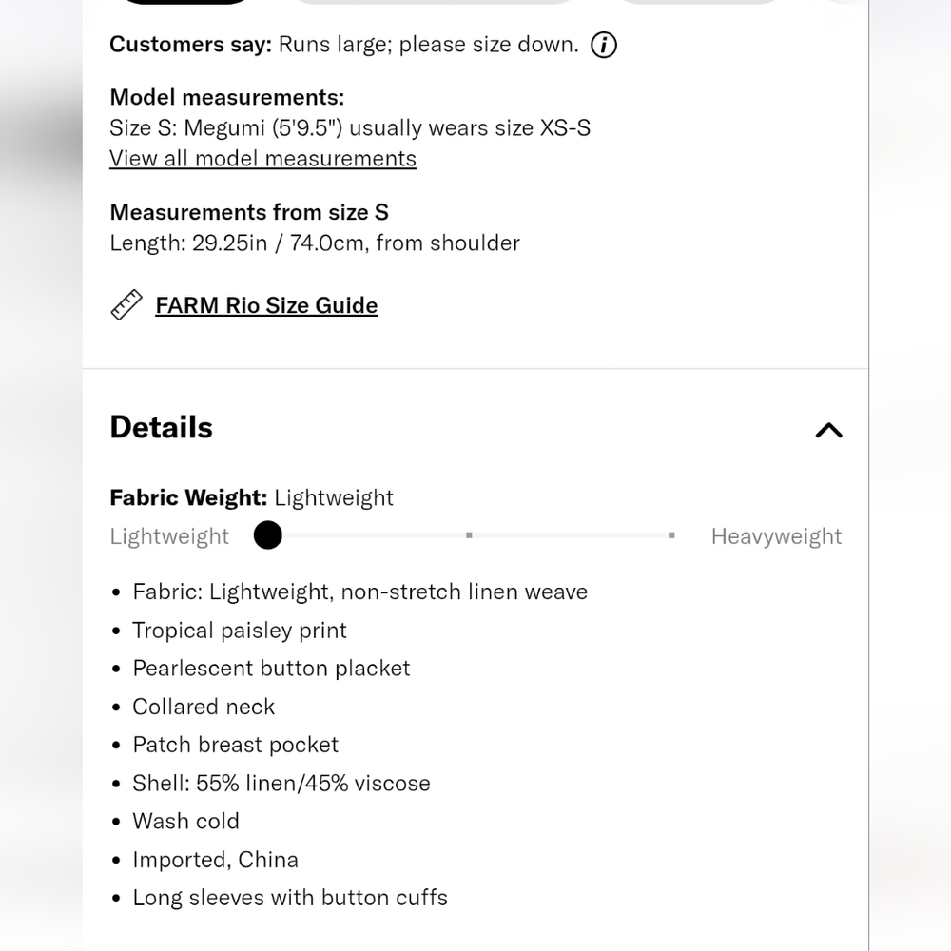Click the Customers say fit summary text

click(344, 45)
